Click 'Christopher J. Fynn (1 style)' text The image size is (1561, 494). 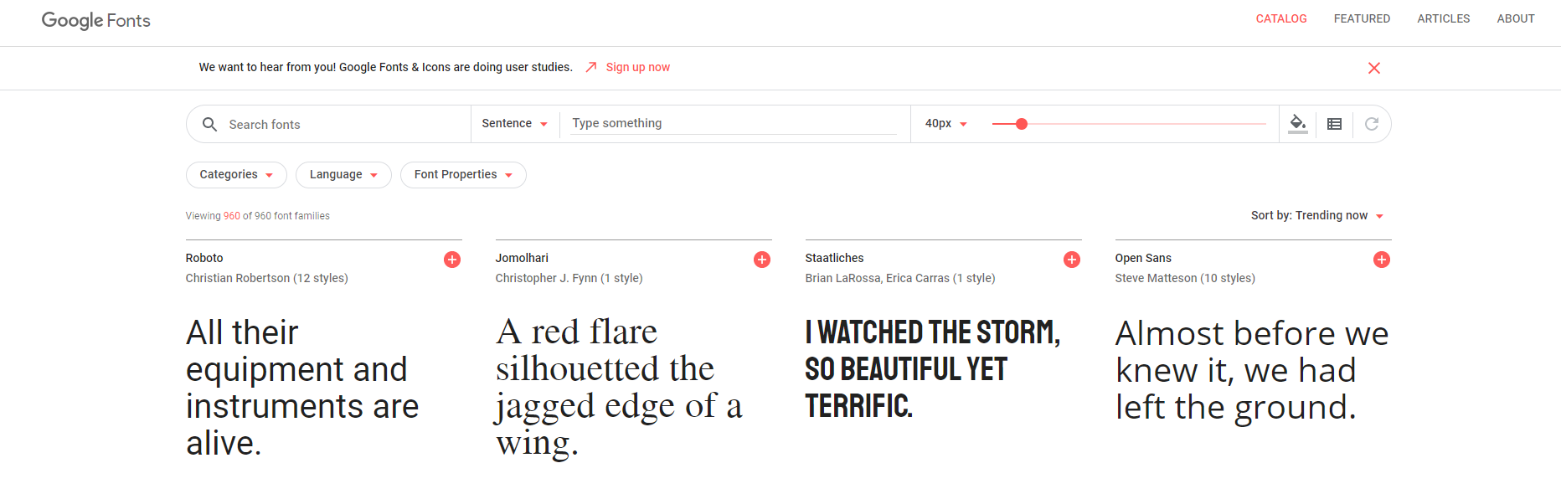pyautogui.click(x=569, y=278)
